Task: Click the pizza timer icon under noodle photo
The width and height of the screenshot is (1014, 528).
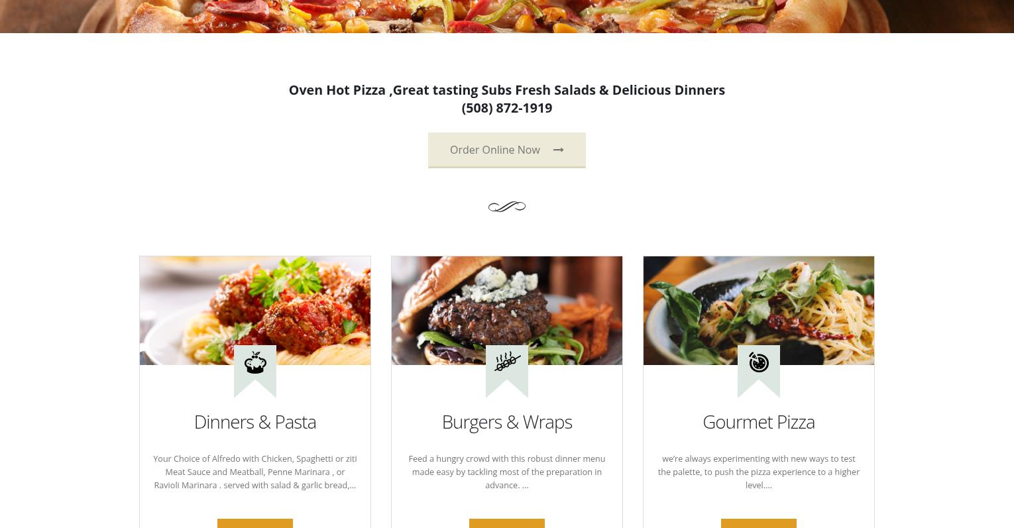Action: pos(759,362)
